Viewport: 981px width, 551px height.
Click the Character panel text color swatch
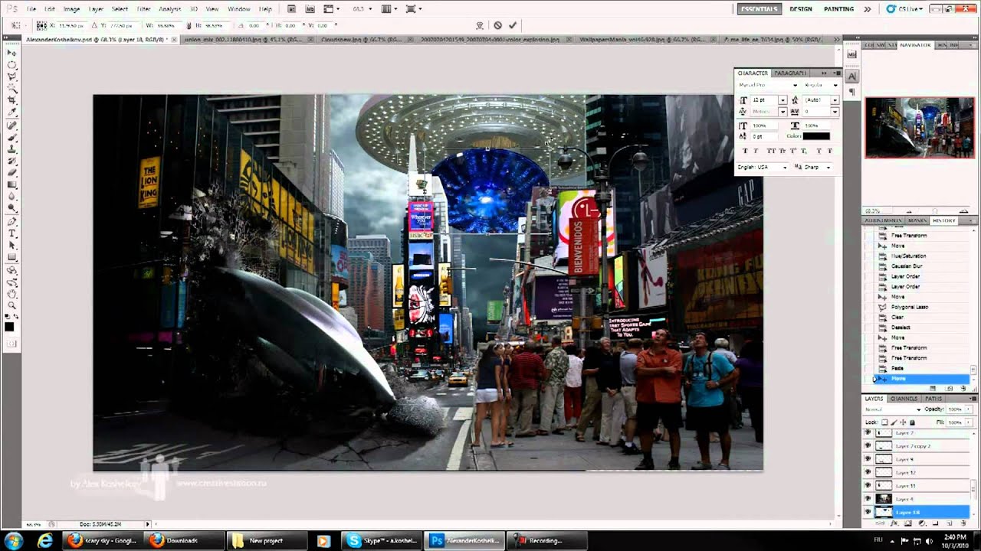tap(816, 136)
